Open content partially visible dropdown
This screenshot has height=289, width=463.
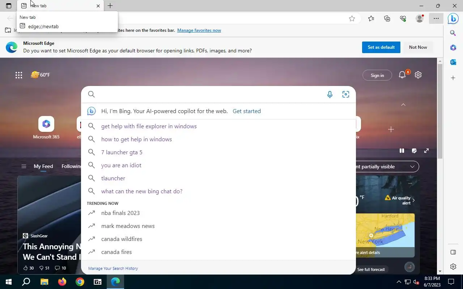(387, 167)
